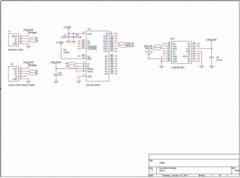Click the 'ANT' pin name on RF1
Image resolution: width=240 pixels, height=178 pixels.
[175, 59]
